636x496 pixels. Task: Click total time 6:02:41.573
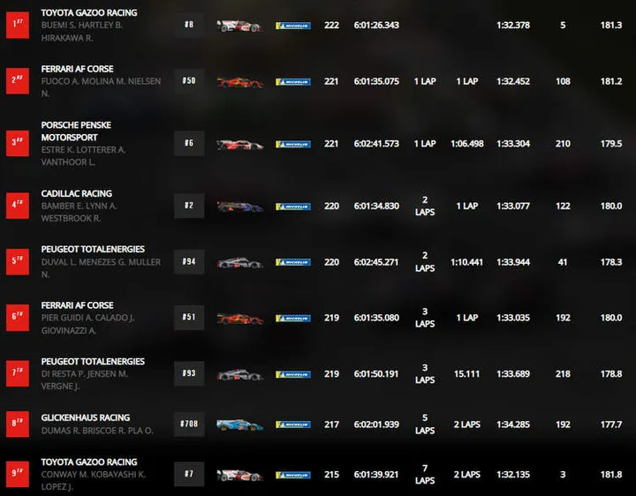[x=376, y=144]
